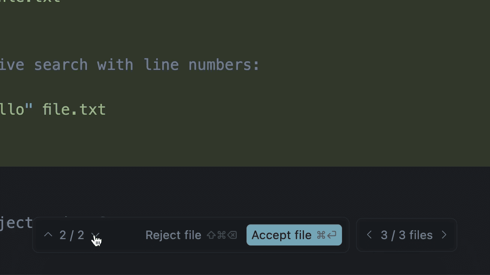Click the quoted green search pattern text

[x=15, y=109]
